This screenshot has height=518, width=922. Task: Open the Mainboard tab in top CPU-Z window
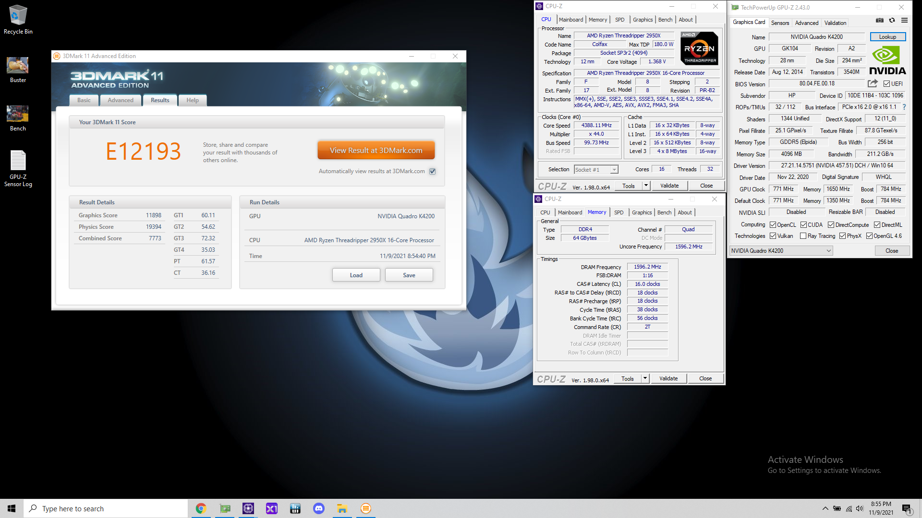coord(571,20)
